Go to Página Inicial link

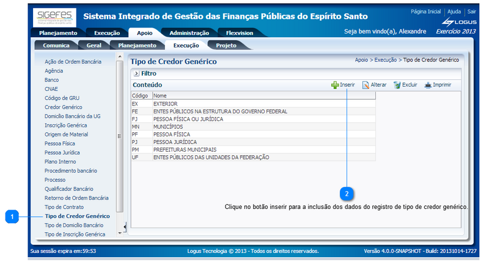point(425,12)
